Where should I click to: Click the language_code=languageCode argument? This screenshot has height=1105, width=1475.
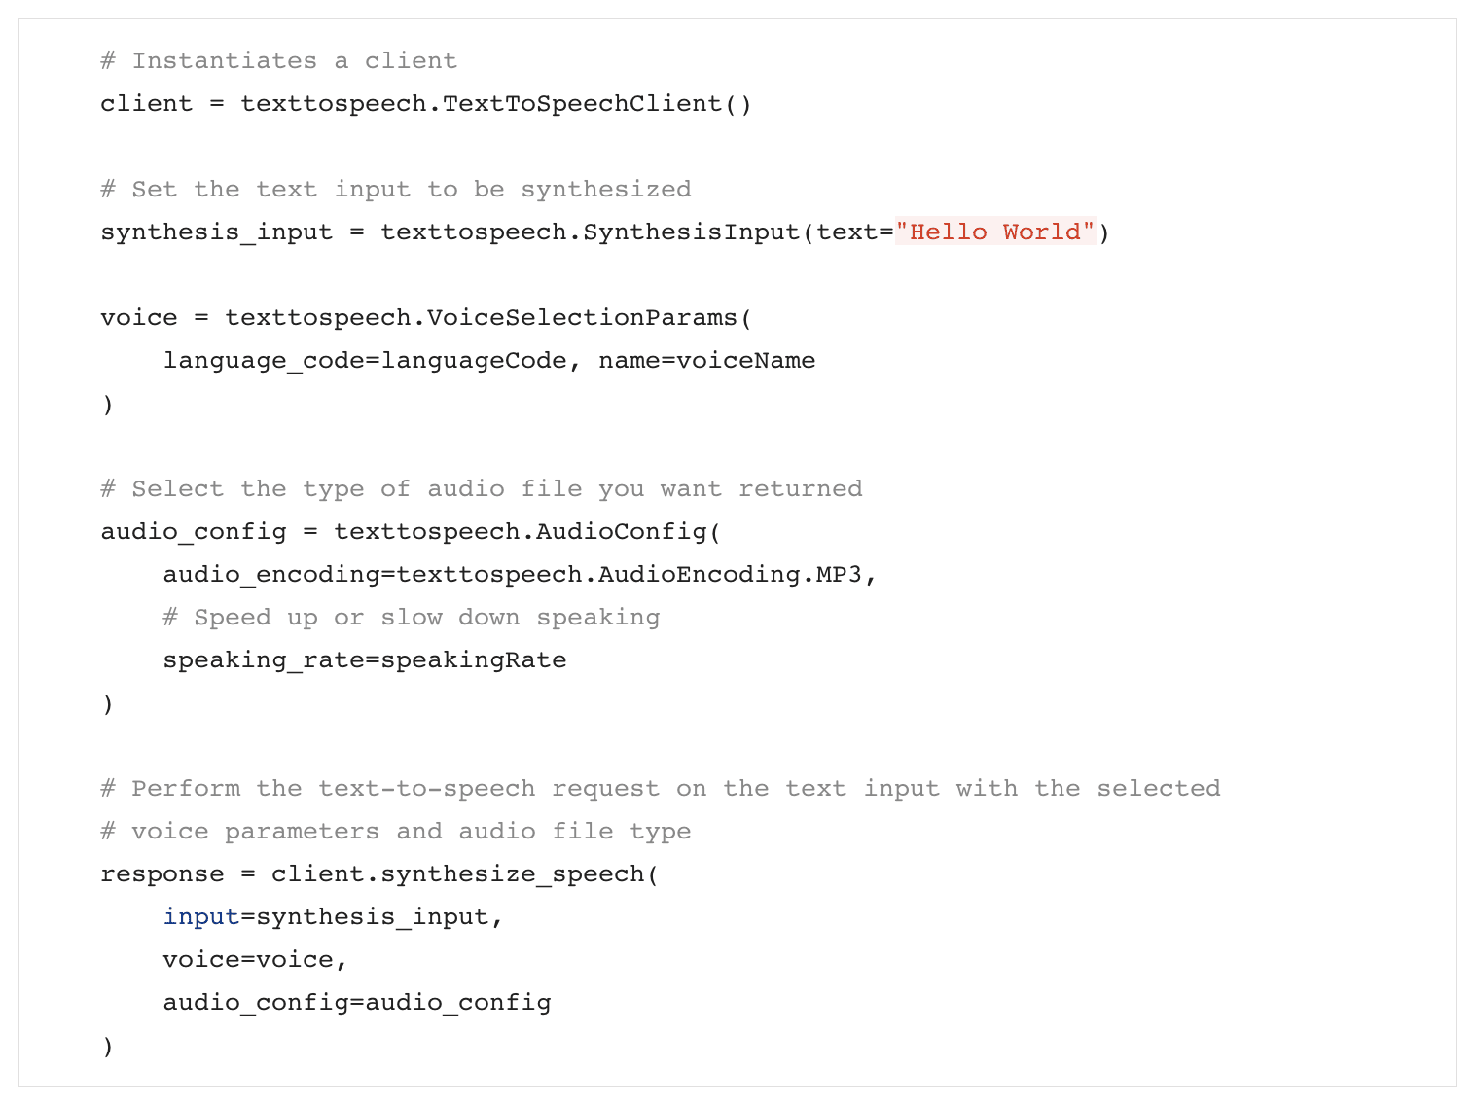[x=364, y=361]
